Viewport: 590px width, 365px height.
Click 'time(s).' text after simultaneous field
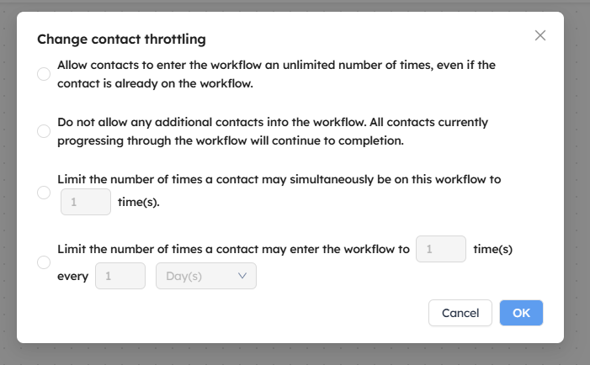click(x=139, y=202)
